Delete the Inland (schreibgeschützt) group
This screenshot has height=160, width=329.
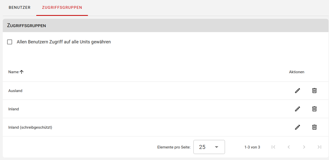pos(314,127)
